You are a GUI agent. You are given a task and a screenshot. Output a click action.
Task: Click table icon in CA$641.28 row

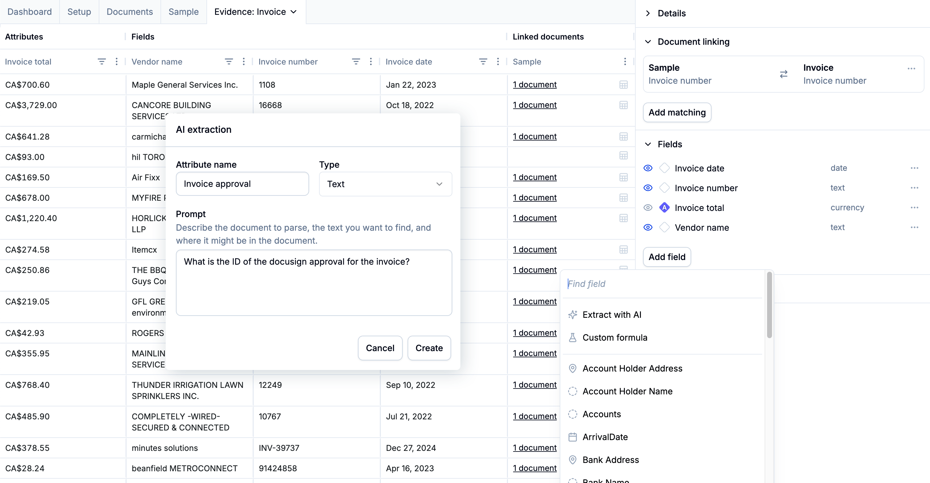tap(624, 136)
